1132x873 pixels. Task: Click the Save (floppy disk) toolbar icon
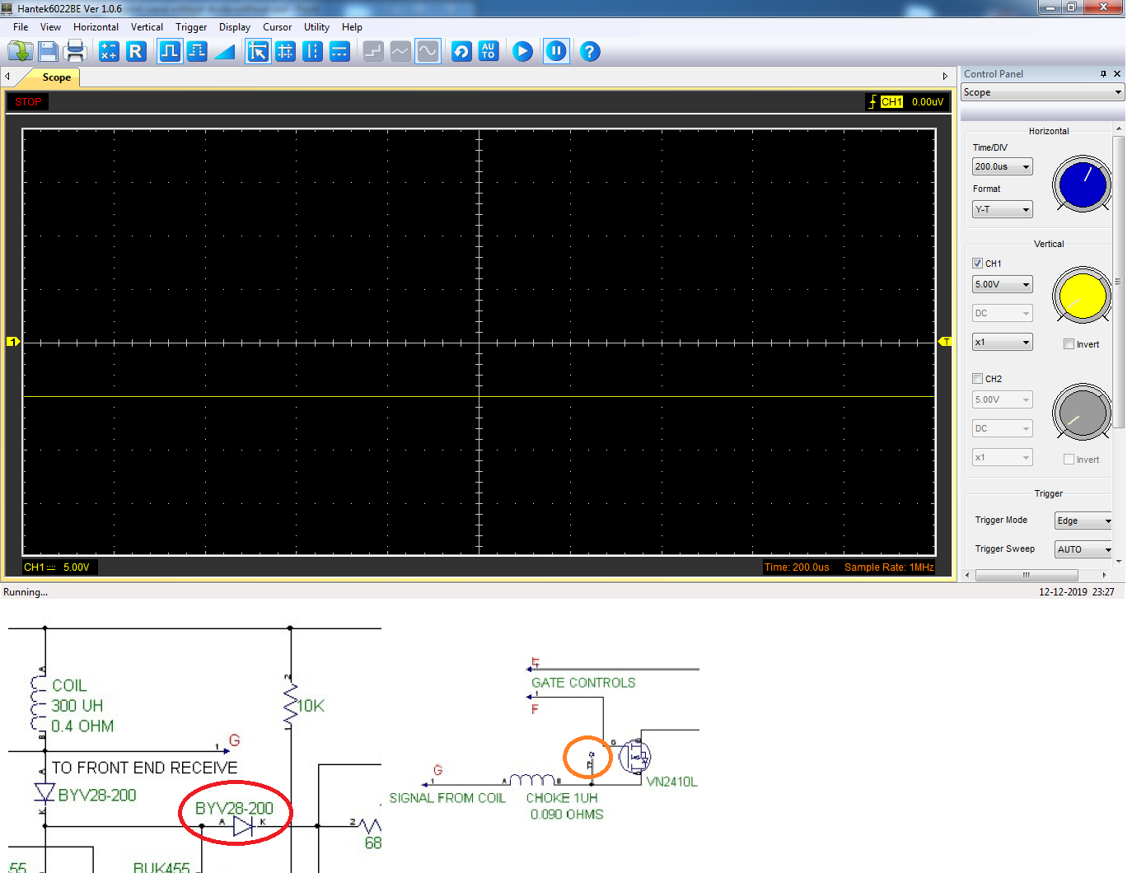point(48,52)
